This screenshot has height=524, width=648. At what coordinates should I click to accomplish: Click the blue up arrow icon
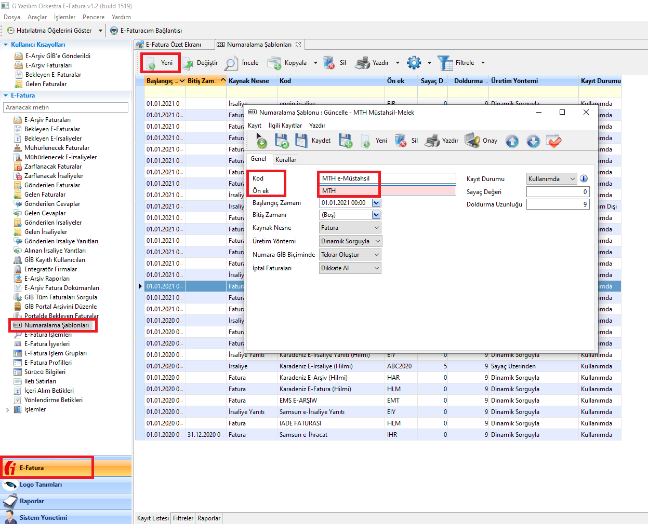click(x=512, y=141)
